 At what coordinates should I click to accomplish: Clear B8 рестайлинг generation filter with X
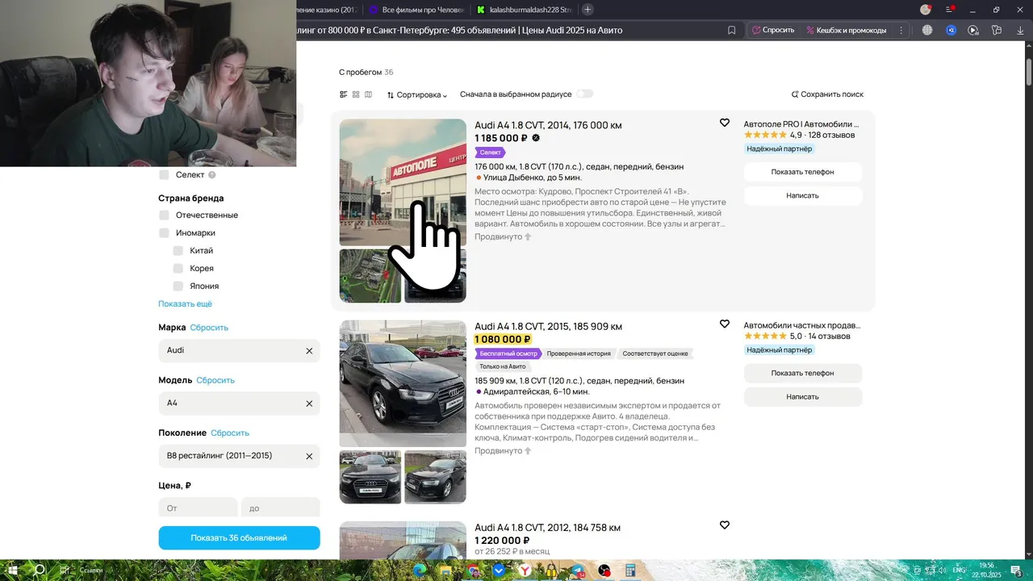tap(309, 456)
